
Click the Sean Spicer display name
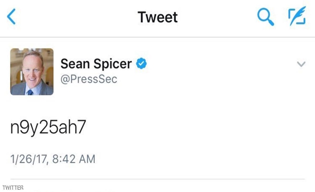pyautogui.click(x=97, y=63)
